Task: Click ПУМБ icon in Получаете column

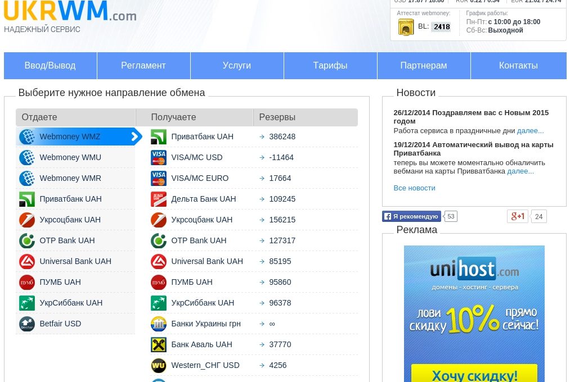Action: pyautogui.click(x=159, y=282)
